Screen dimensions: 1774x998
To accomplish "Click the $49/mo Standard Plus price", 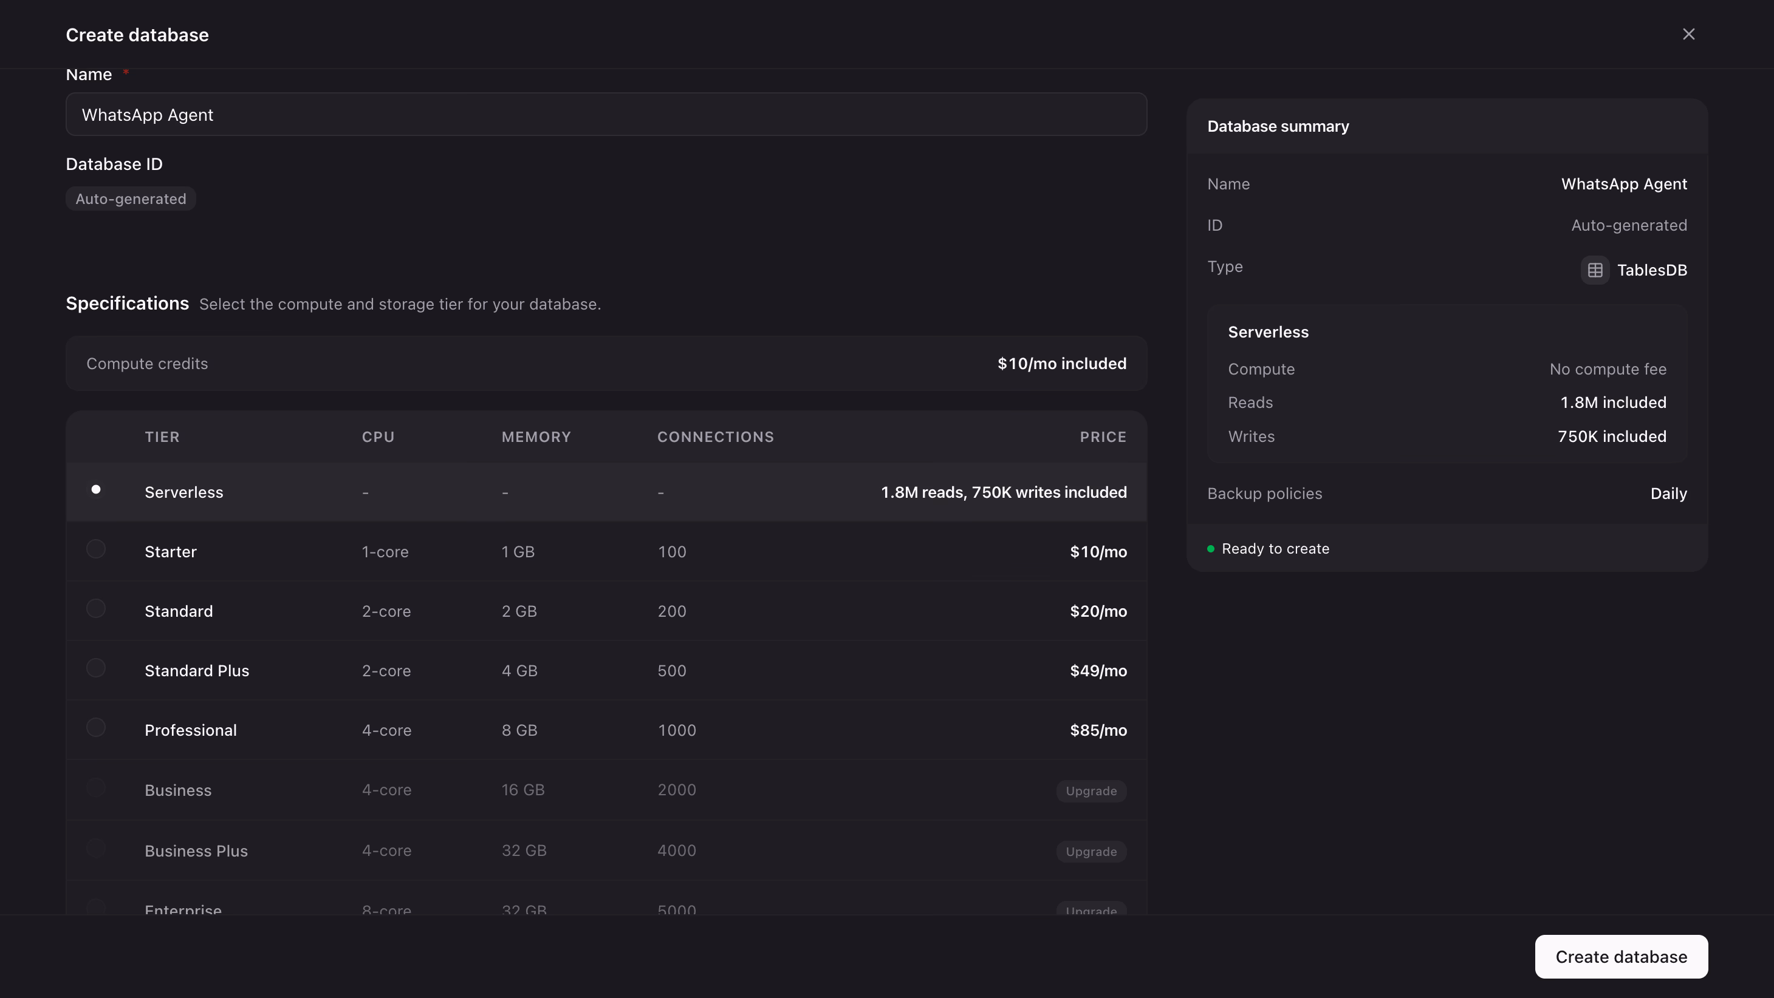I will 1098,671.
